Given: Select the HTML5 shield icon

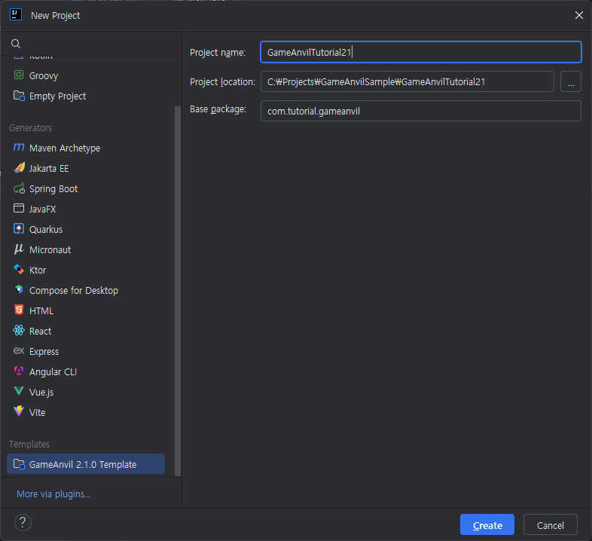Looking at the screenshot, I should 19,311.
